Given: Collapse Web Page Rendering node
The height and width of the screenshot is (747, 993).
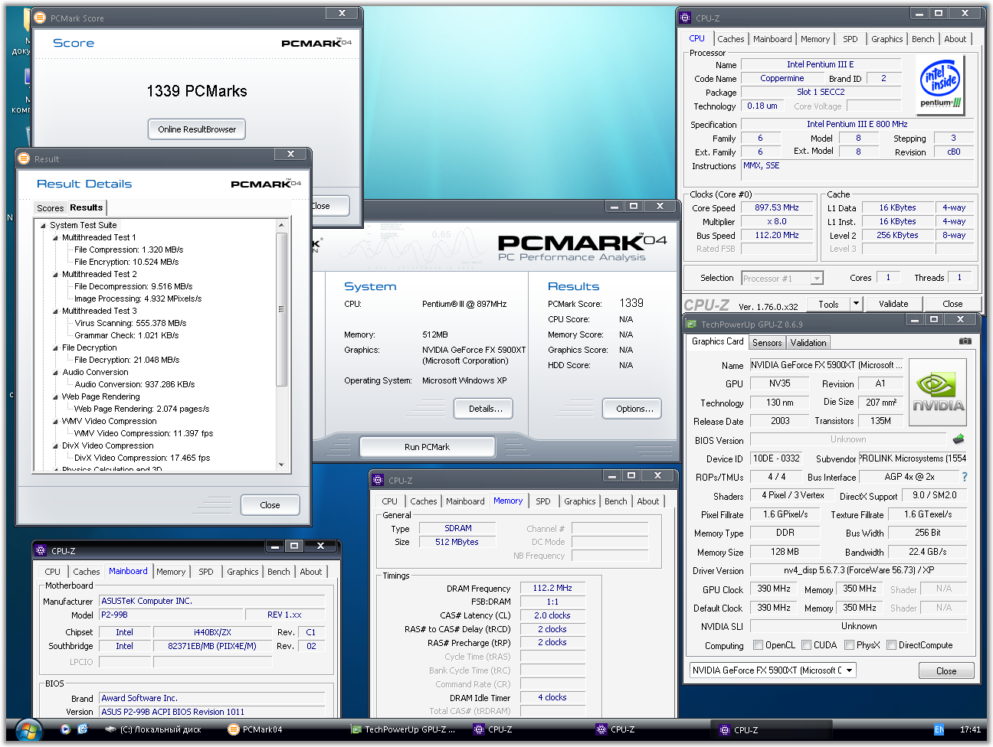Looking at the screenshot, I should point(55,397).
